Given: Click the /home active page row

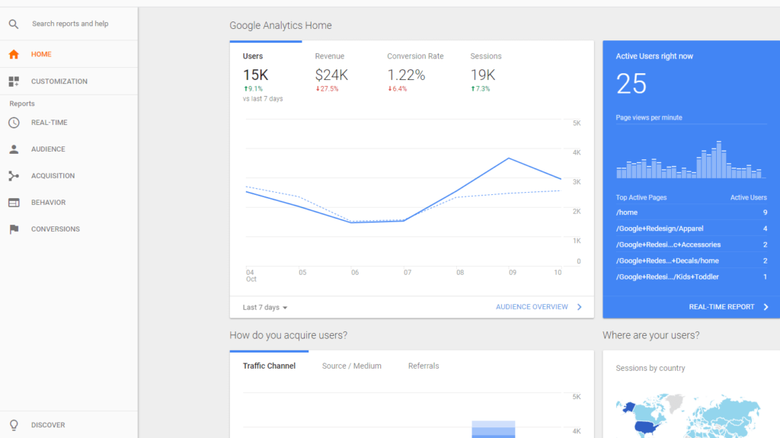Looking at the screenshot, I should pos(692,213).
